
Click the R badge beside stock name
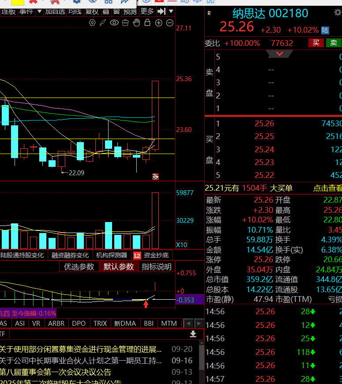tap(209, 13)
